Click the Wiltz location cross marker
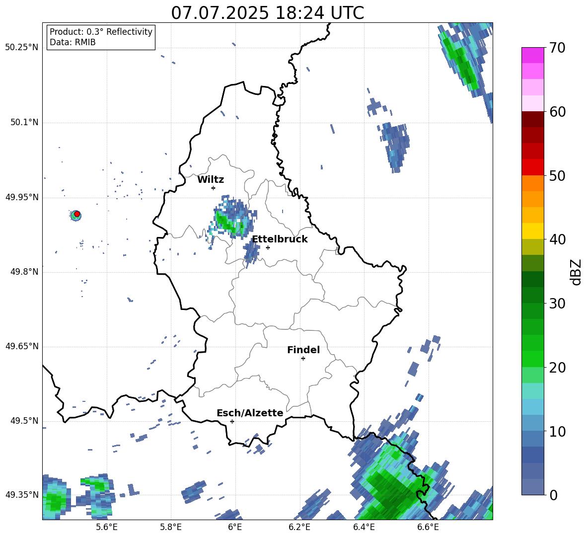The image size is (588, 537). coord(214,188)
